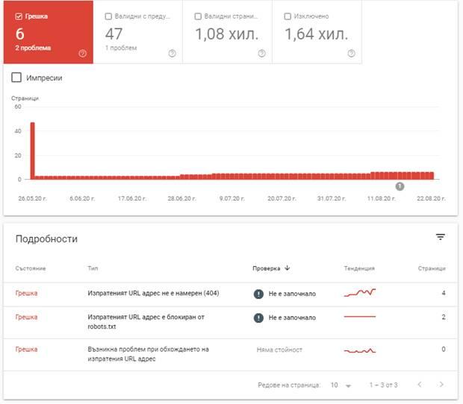This screenshot has width=463, height=404.
Task: Enable the Валидни страни... checkbox
Action: (198, 16)
